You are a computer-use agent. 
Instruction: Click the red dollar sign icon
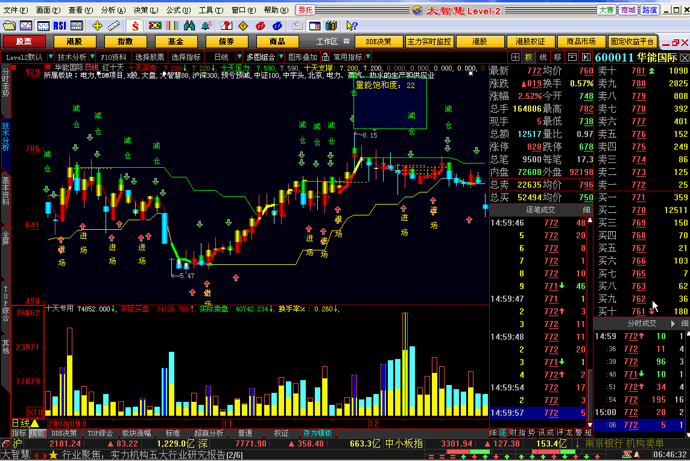tap(135, 26)
